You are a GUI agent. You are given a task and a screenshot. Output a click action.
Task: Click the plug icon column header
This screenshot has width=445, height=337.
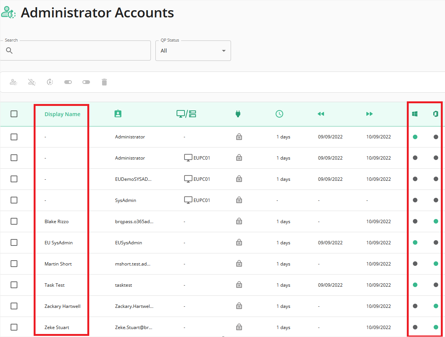[238, 114]
